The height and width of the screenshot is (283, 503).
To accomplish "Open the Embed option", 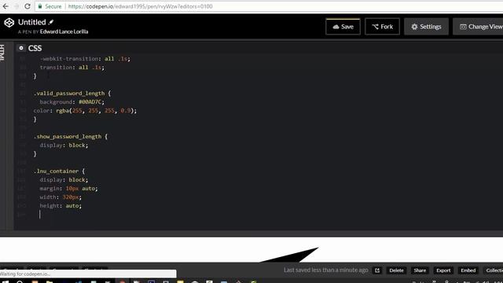I will click(x=468, y=270).
